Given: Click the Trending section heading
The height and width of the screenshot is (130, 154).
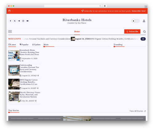Looking at the screenshot, I should click(x=118, y=45).
